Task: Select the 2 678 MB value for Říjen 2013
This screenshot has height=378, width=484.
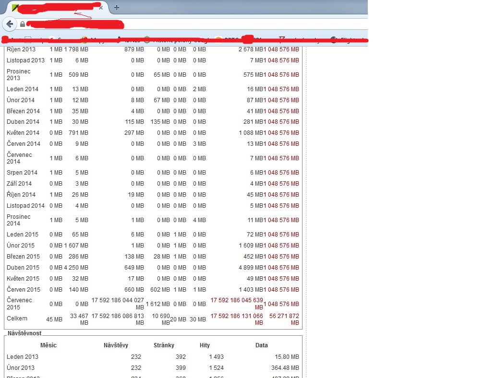Action: (x=251, y=49)
